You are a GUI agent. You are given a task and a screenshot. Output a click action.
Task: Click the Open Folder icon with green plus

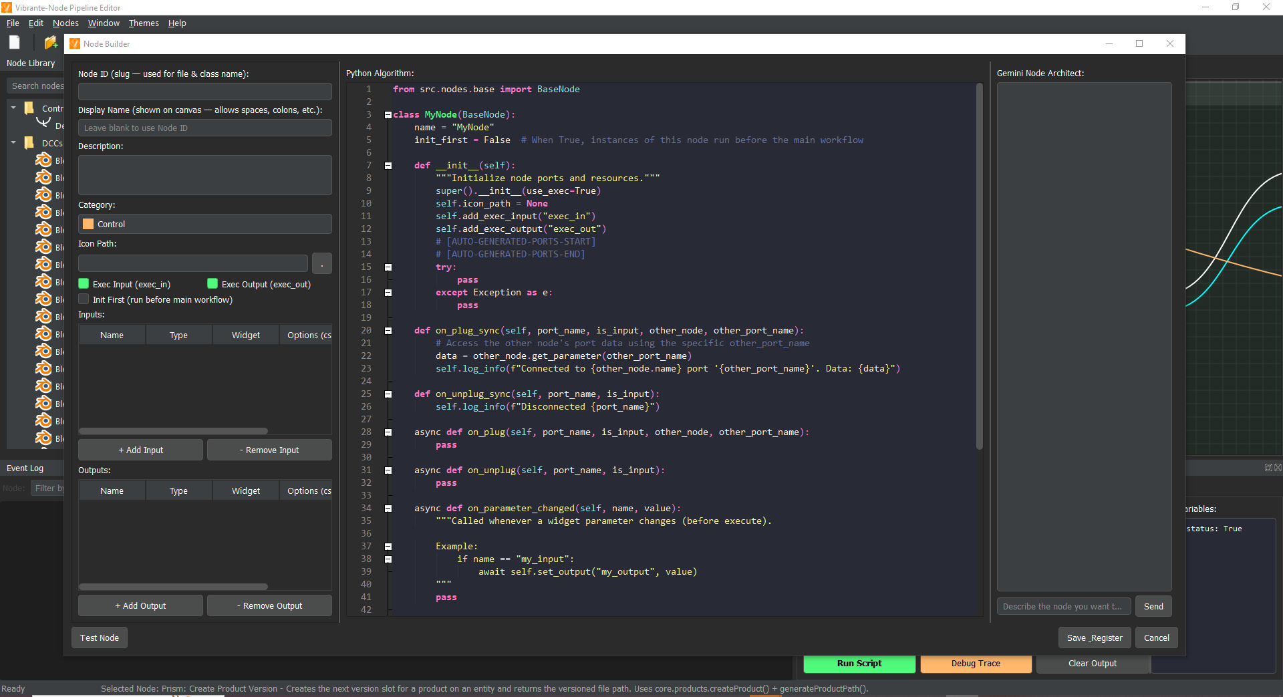coord(51,43)
